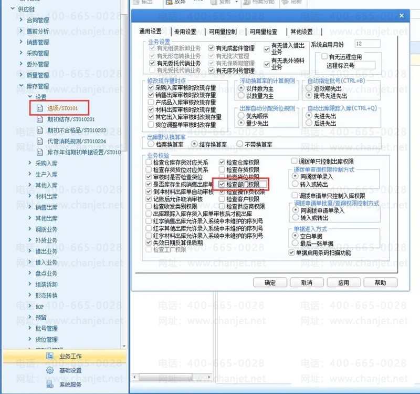Click the horizontal scrollbar thumb at bottom

point(165,377)
